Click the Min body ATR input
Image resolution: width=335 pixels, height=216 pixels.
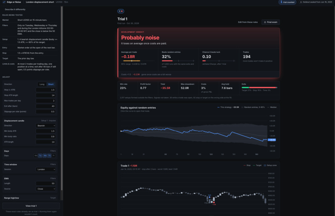pos(46,131)
